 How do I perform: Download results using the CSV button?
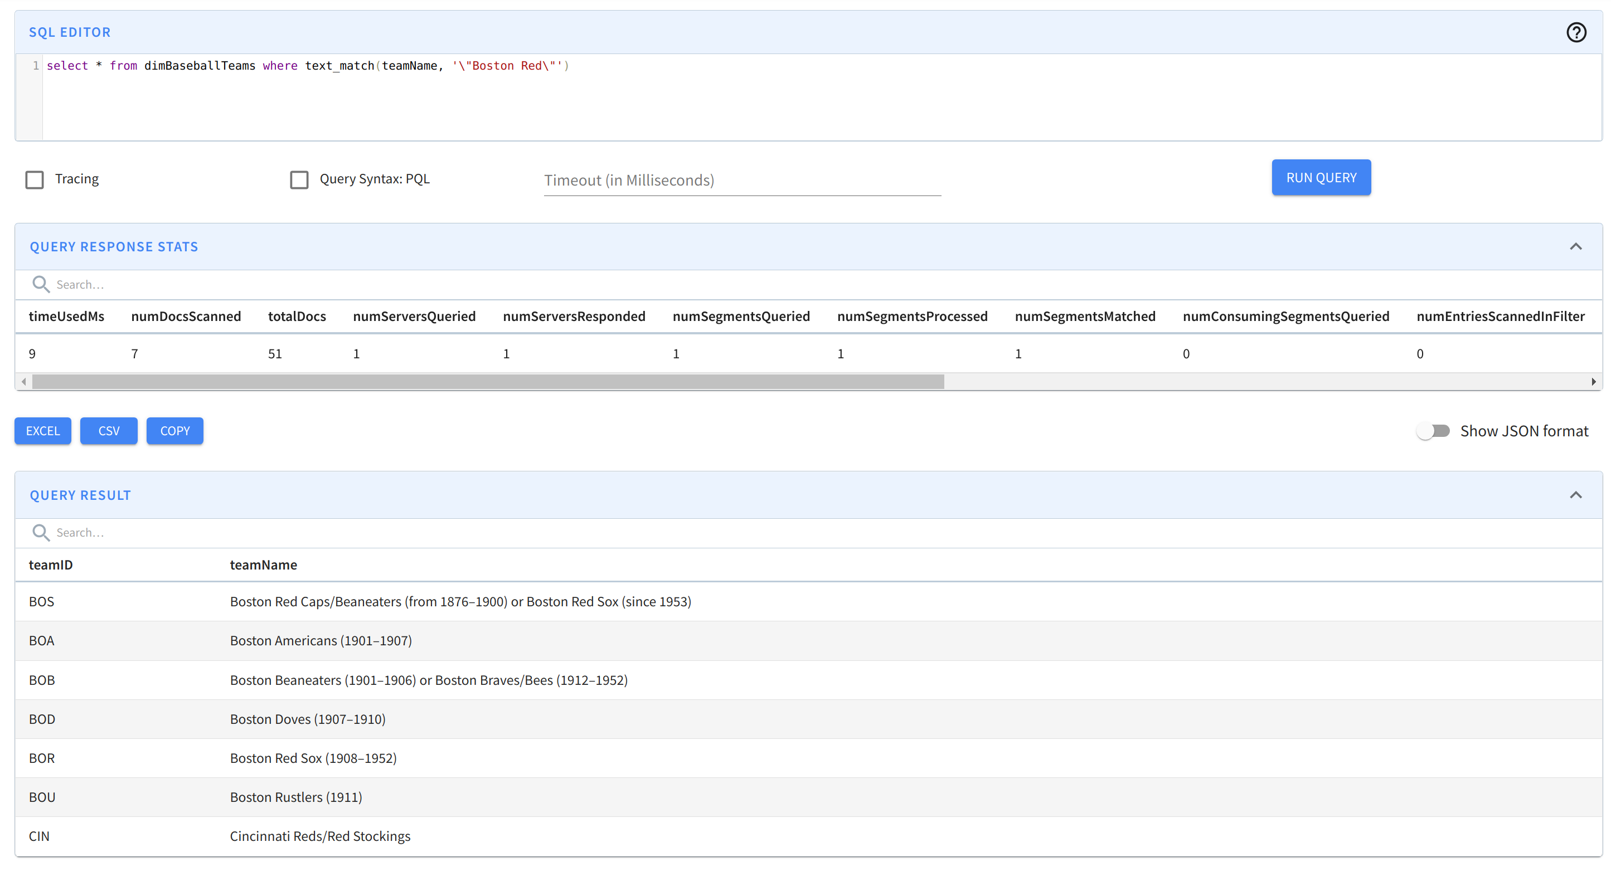click(109, 431)
